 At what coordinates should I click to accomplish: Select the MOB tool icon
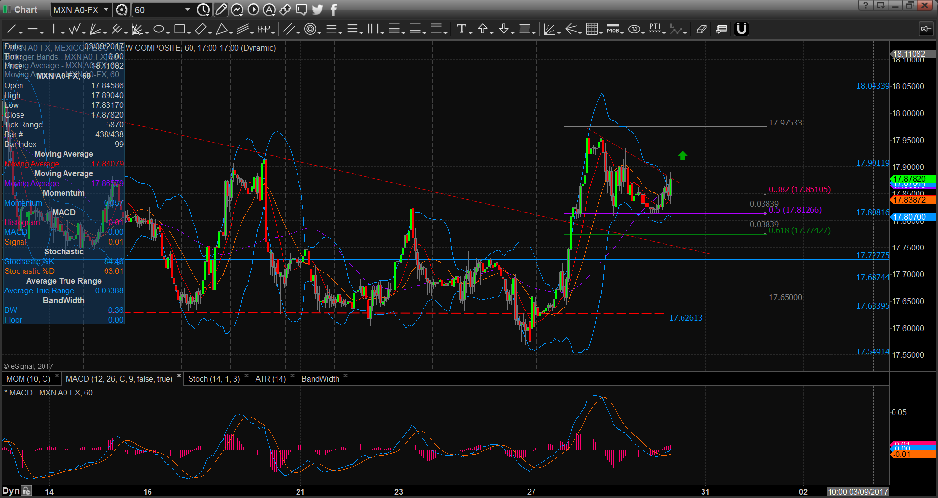click(x=613, y=29)
